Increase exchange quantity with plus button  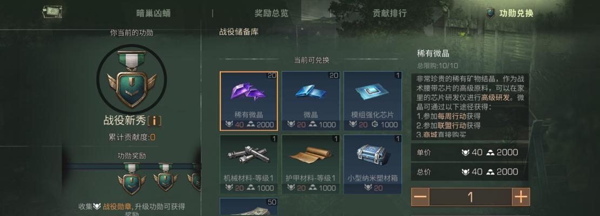click(x=521, y=197)
